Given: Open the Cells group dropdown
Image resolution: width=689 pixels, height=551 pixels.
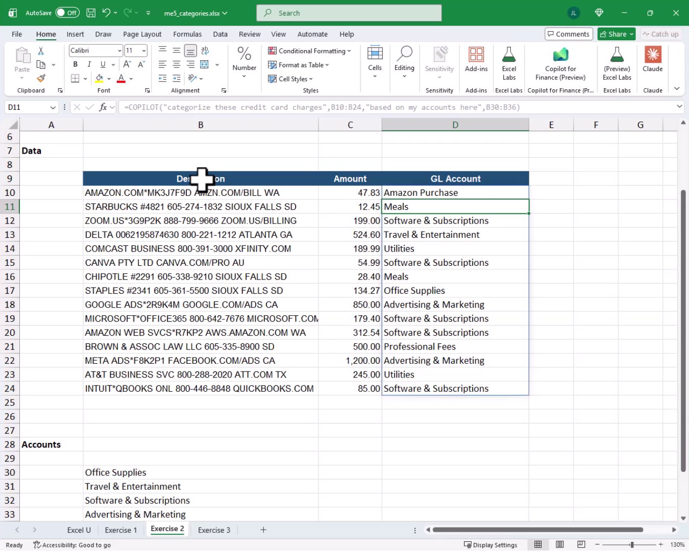Looking at the screenshot, I should 375,63.
